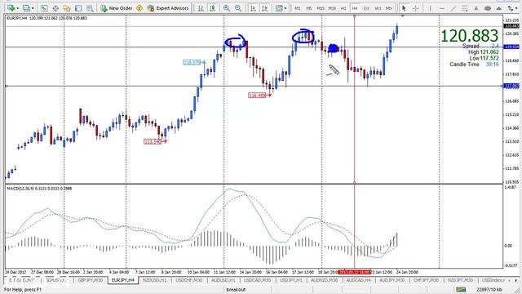Open the USDJPY,H1 chart tab
522x294 pixels.
pyautogui.click(x=291, y=280)
